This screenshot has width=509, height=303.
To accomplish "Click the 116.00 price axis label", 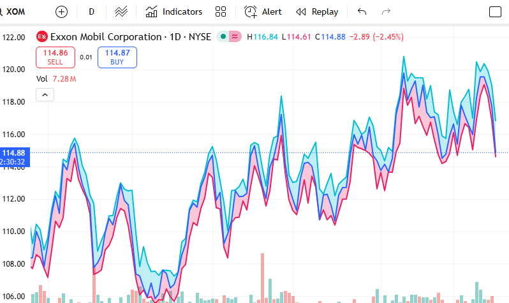I will [x=13, y=135].
